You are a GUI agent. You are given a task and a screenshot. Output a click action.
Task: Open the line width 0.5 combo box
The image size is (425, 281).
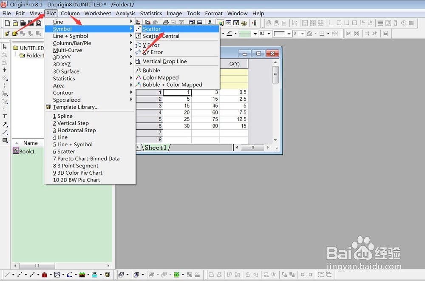(x=265, y=33)
